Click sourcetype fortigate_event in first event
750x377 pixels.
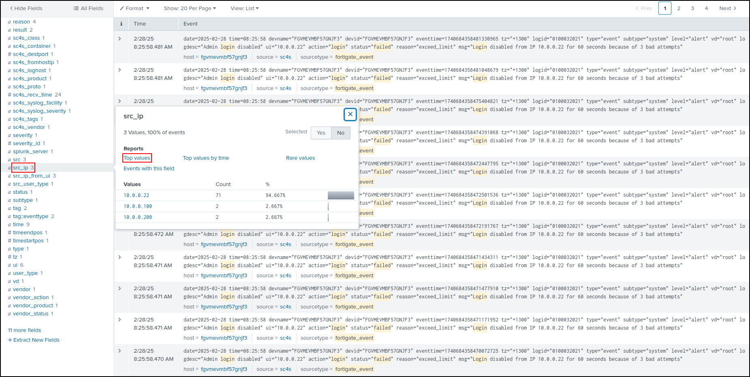(354, 57)
